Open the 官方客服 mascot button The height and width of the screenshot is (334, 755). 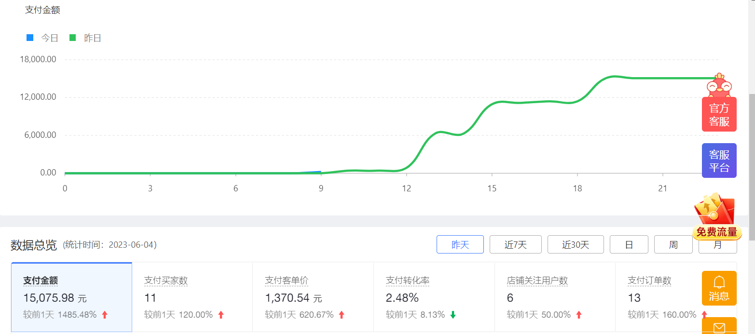719,114
